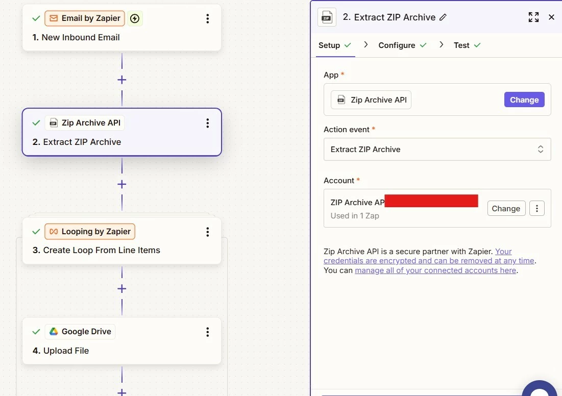The image size is (562, 396).
Task: Click the chevron between Setup and Configure
Action: click(x=365, y=44)
